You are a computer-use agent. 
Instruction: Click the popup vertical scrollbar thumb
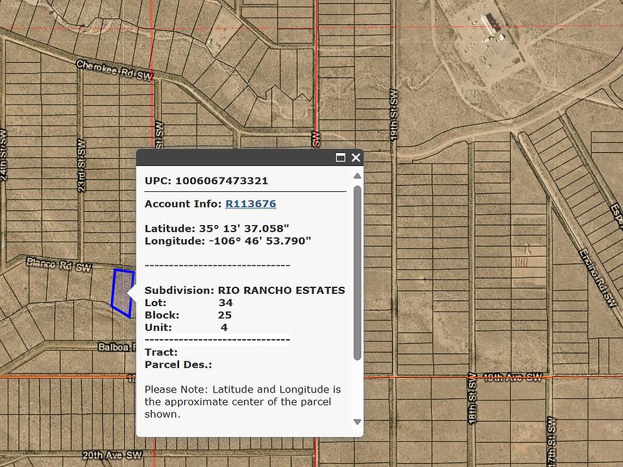(x=357, y=272)
